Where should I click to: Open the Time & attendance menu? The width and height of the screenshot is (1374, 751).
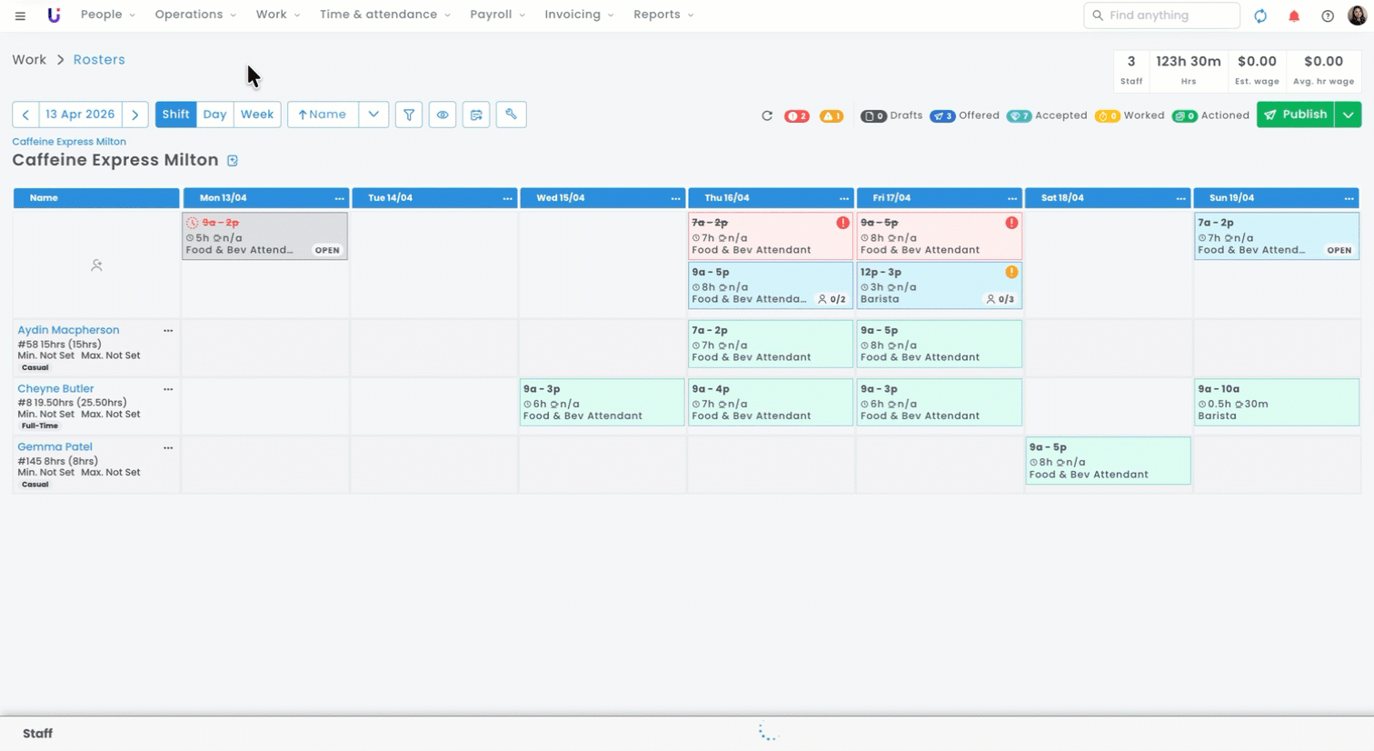[384, 15]
